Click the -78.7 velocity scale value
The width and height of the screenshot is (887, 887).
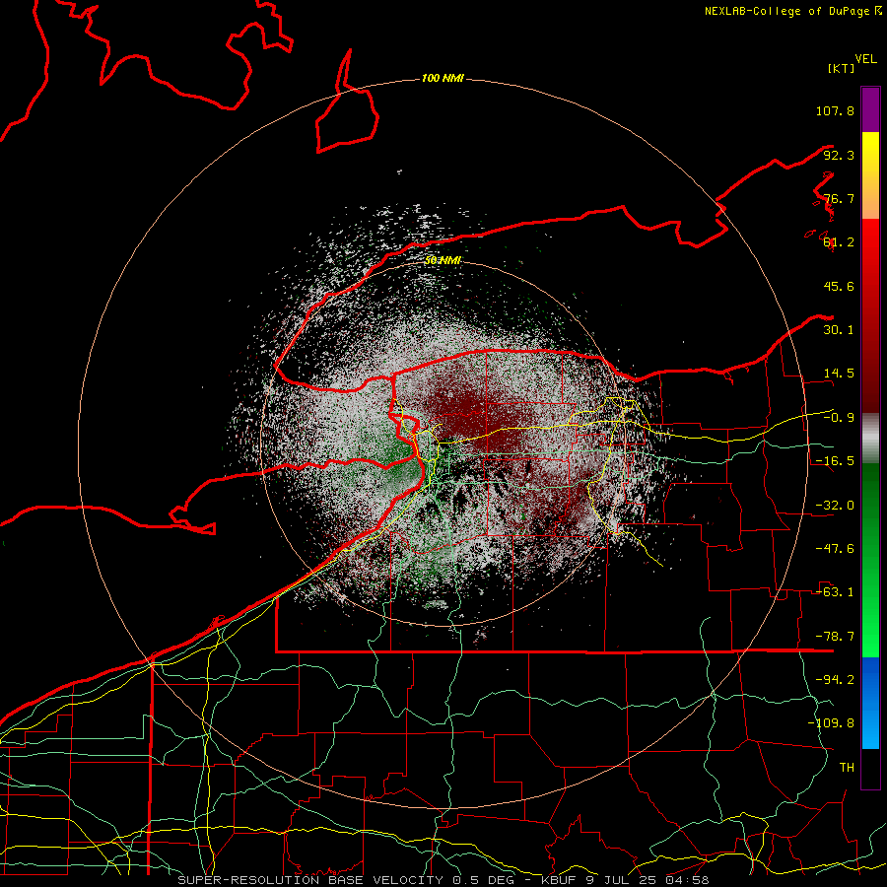(x=835, y=637)
